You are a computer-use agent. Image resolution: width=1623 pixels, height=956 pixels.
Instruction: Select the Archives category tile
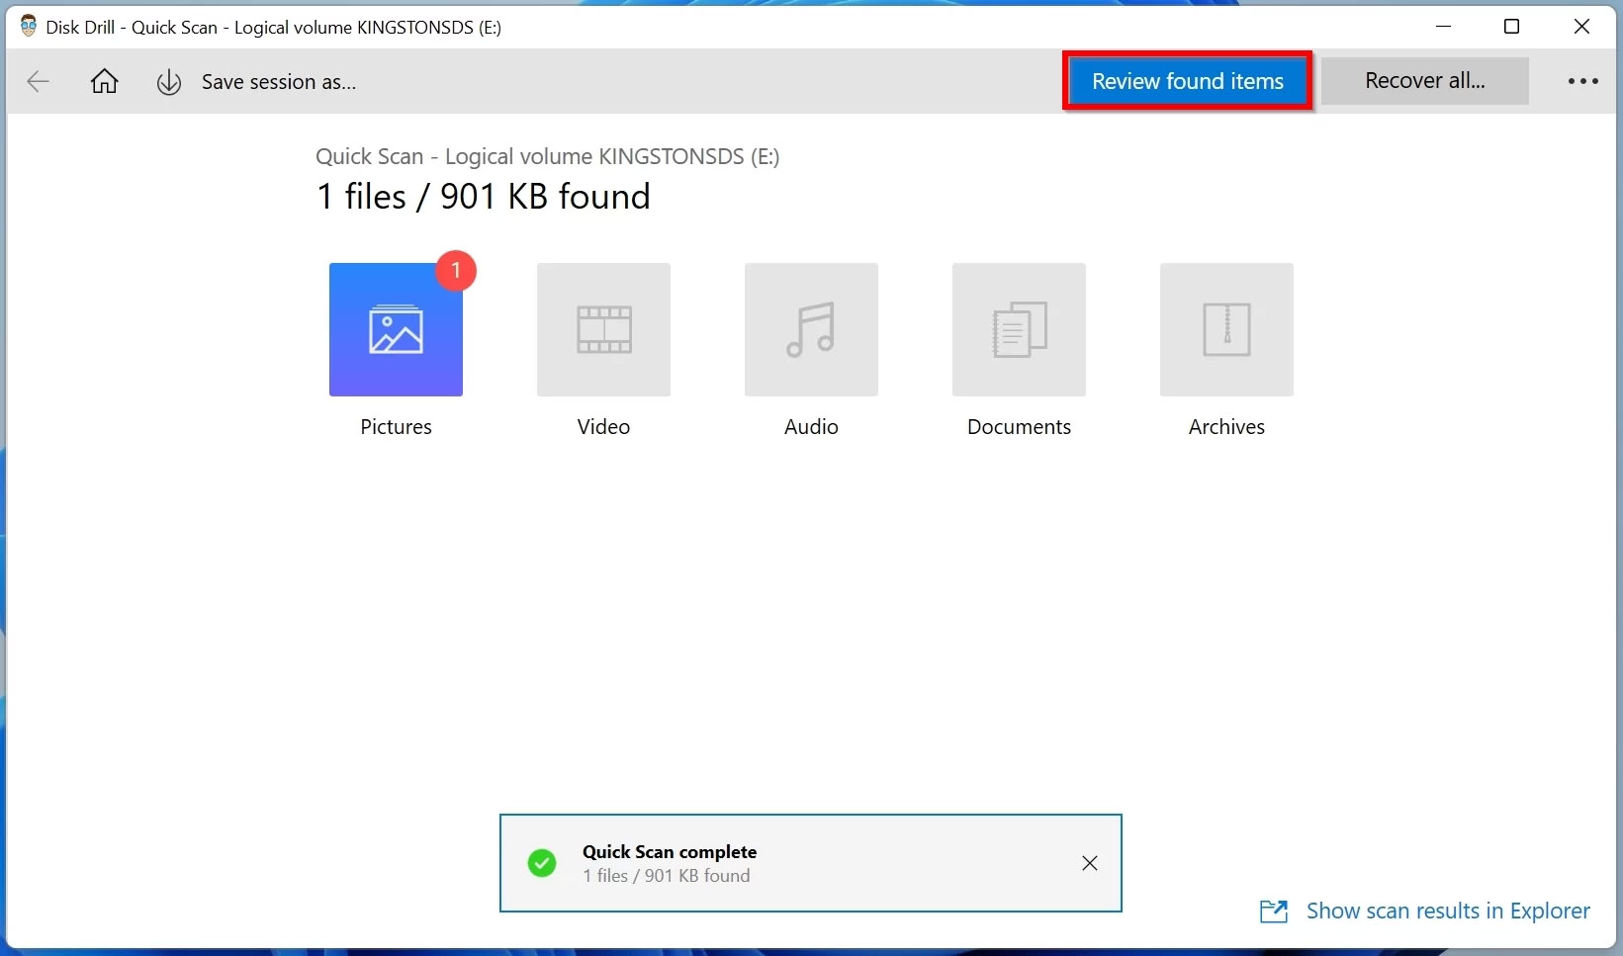(x=1226, y=329)
